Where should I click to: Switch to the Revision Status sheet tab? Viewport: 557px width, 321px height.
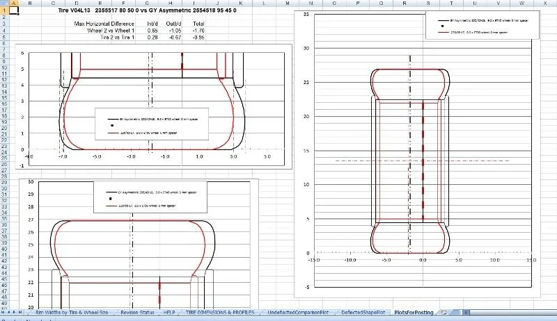[x=137, y=313]
